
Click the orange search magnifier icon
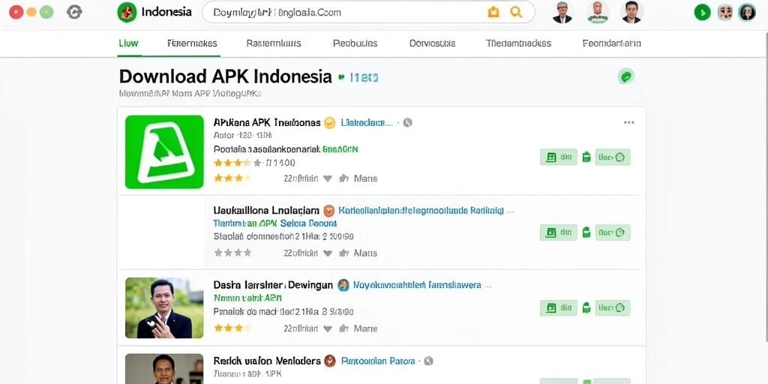tap(516, 12)
